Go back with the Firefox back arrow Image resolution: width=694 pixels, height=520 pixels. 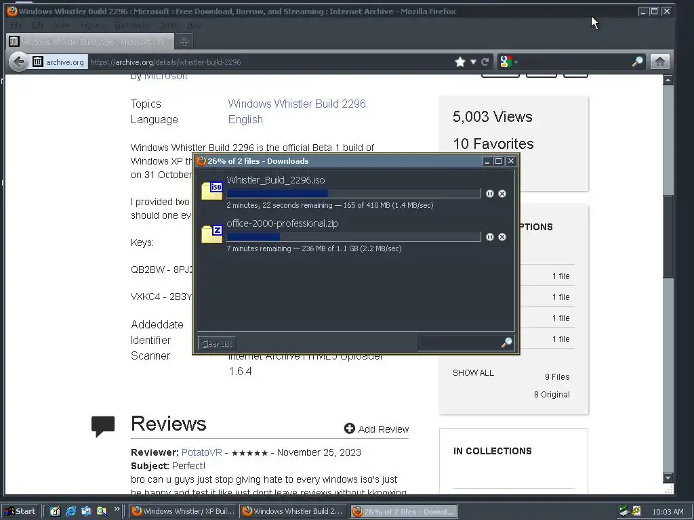[18, 62]
